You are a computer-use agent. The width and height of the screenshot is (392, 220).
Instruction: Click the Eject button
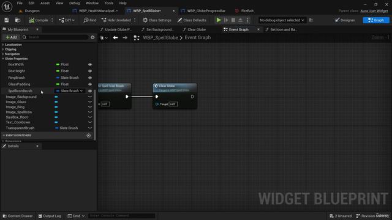(x=240, y=20)
